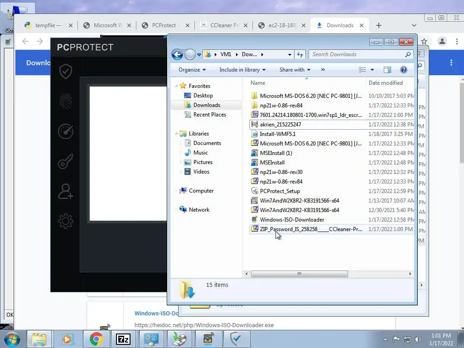Click Windows Start orb
The image size is (464, 348).
12,339
